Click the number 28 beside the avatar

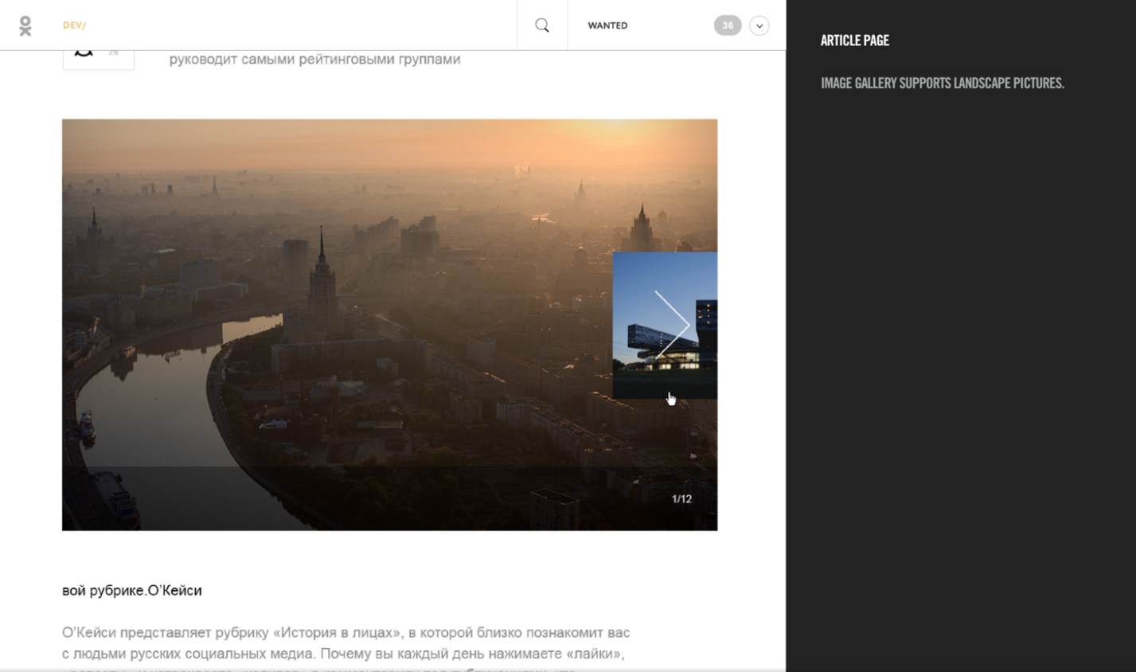coord(114,53)
